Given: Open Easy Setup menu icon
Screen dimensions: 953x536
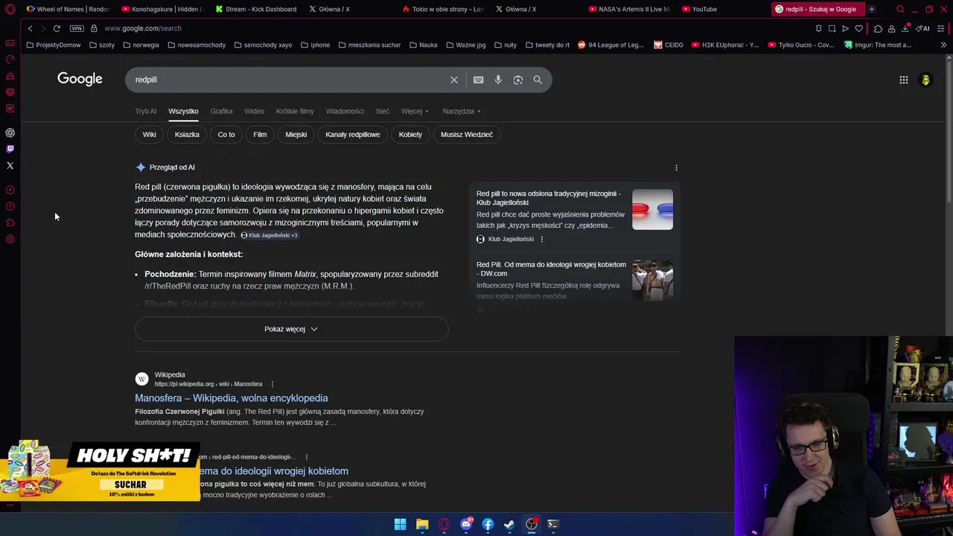Looking at the screenshot, I should point(941,28).
